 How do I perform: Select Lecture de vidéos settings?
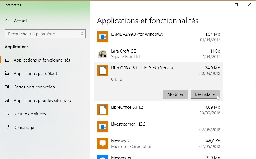pyautogui.click(x=30, y=114)
